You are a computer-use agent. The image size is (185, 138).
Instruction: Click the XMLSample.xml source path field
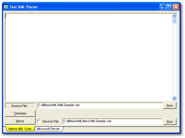click(100, 106)
